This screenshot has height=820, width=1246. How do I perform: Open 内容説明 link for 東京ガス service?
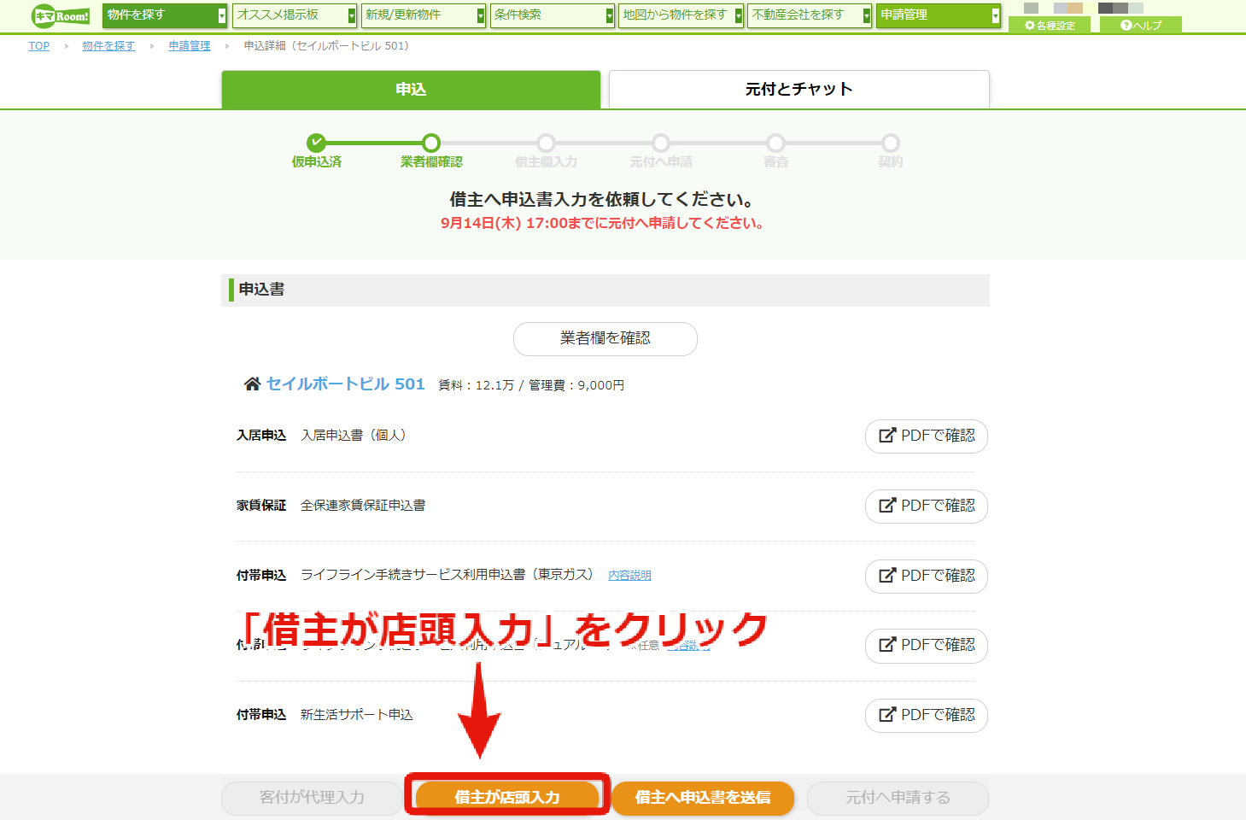tap(629, 576)
